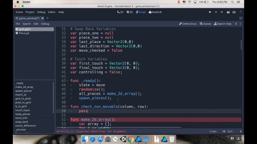Open Unity from the Dock
Viewport: 257px width, 144px height.
coord(123,139)
